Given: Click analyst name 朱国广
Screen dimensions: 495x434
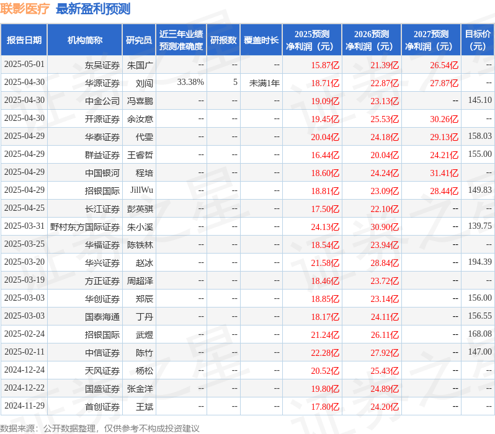Looking at the screenshot, I should click(140, 65).
